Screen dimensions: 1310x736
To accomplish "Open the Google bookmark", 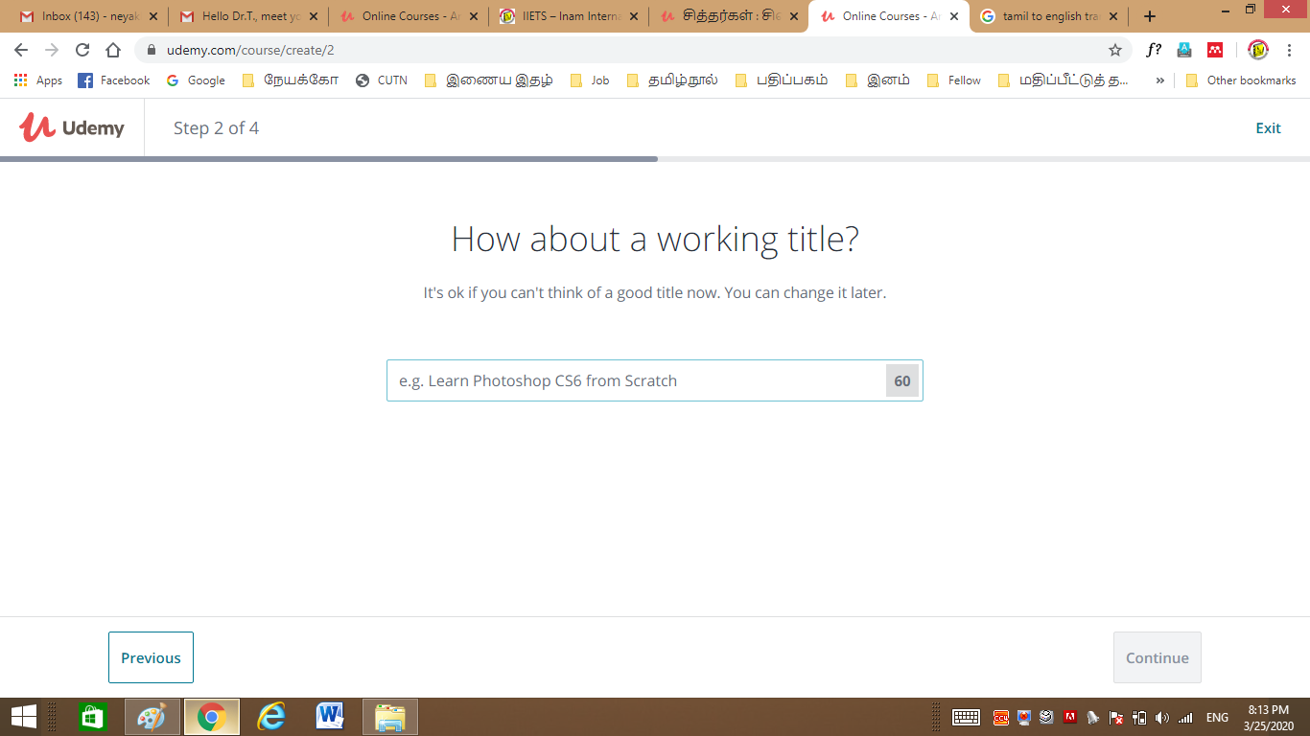I will (x=196, y=80).
